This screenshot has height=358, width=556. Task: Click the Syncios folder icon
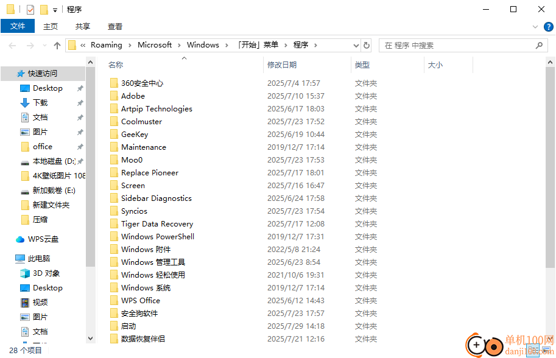click(x=114, y=211)
